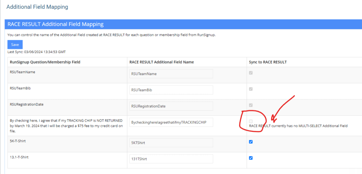Screen dimensions: 362x174
Task: Select Sync to RACE RESULT column header
Action: (x=268, y=62)
